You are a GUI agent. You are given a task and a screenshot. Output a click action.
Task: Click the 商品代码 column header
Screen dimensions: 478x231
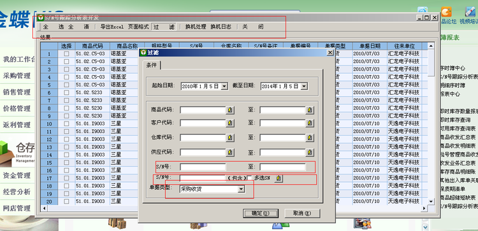92,46
